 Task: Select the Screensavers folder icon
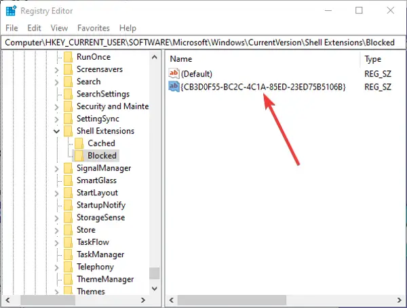click(x=69, y=69)
